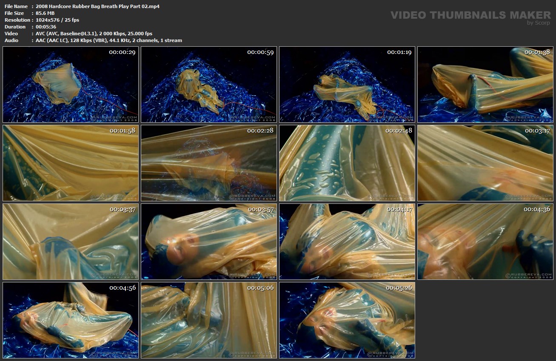Click the 00:03:37 frame thumbnail

click(x=71, y=242)
